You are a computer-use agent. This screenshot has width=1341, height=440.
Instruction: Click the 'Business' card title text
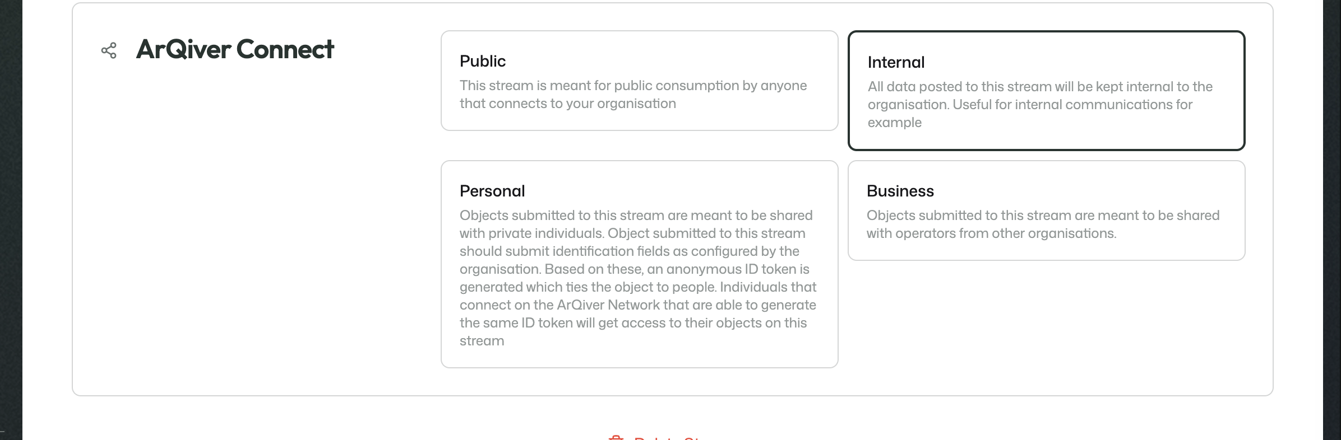[x=900, y=191]
